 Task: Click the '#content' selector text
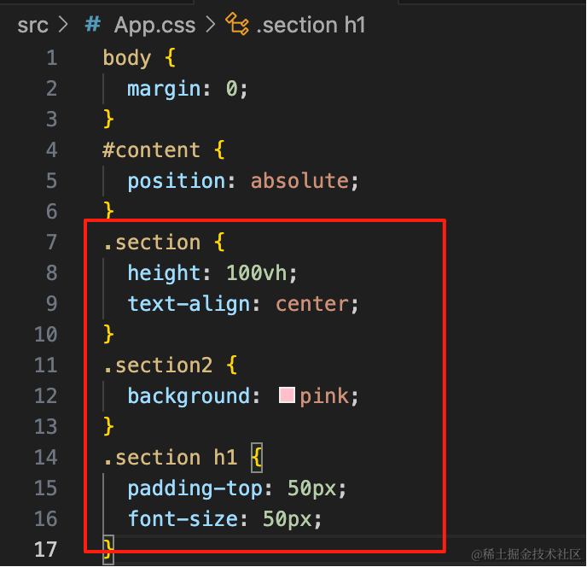click(151, 150)
